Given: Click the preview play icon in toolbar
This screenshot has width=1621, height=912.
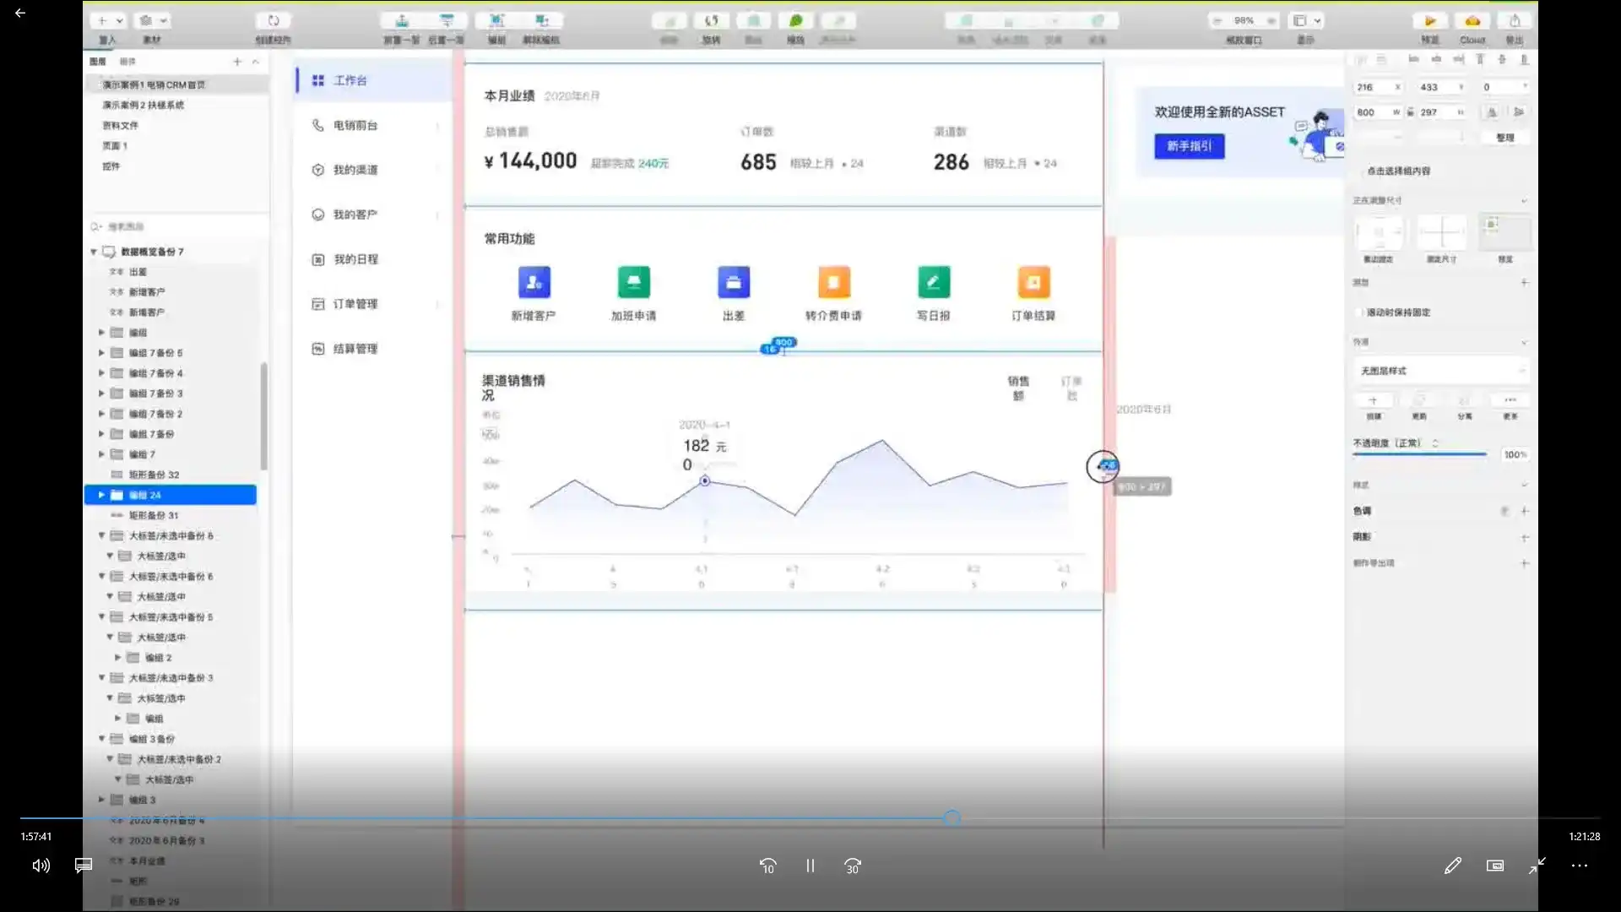Looking at the screenshot, I should coord(1429,21).
